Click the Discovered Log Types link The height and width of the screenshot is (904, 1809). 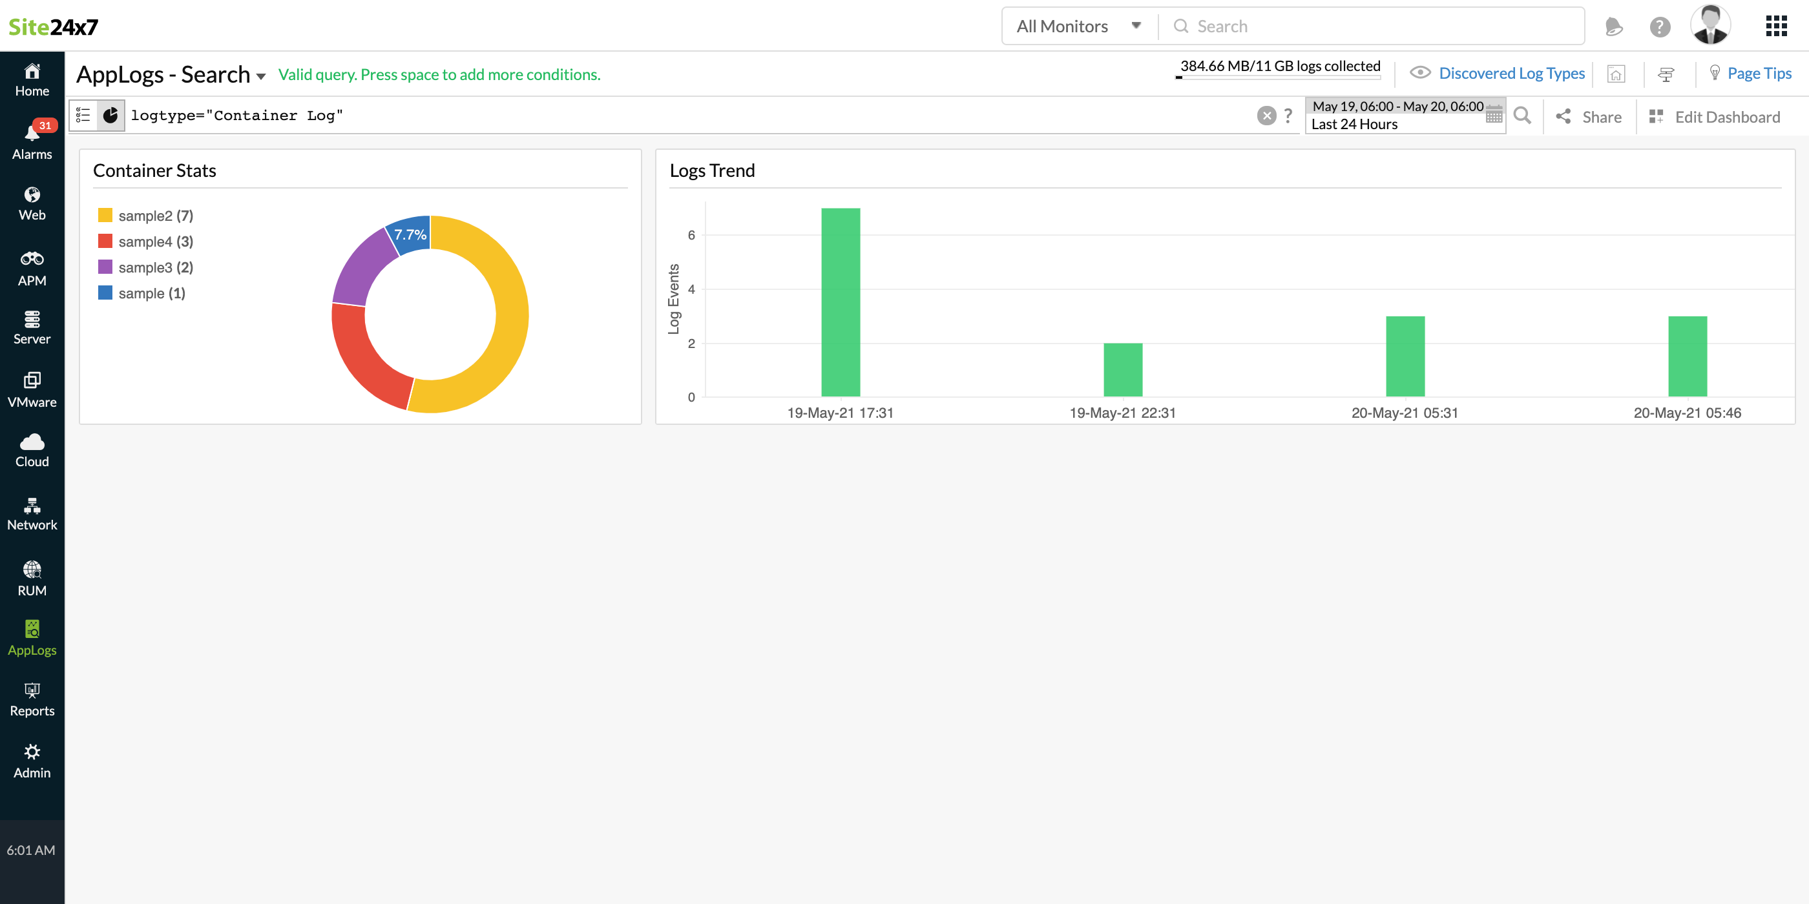(1511, 73)
